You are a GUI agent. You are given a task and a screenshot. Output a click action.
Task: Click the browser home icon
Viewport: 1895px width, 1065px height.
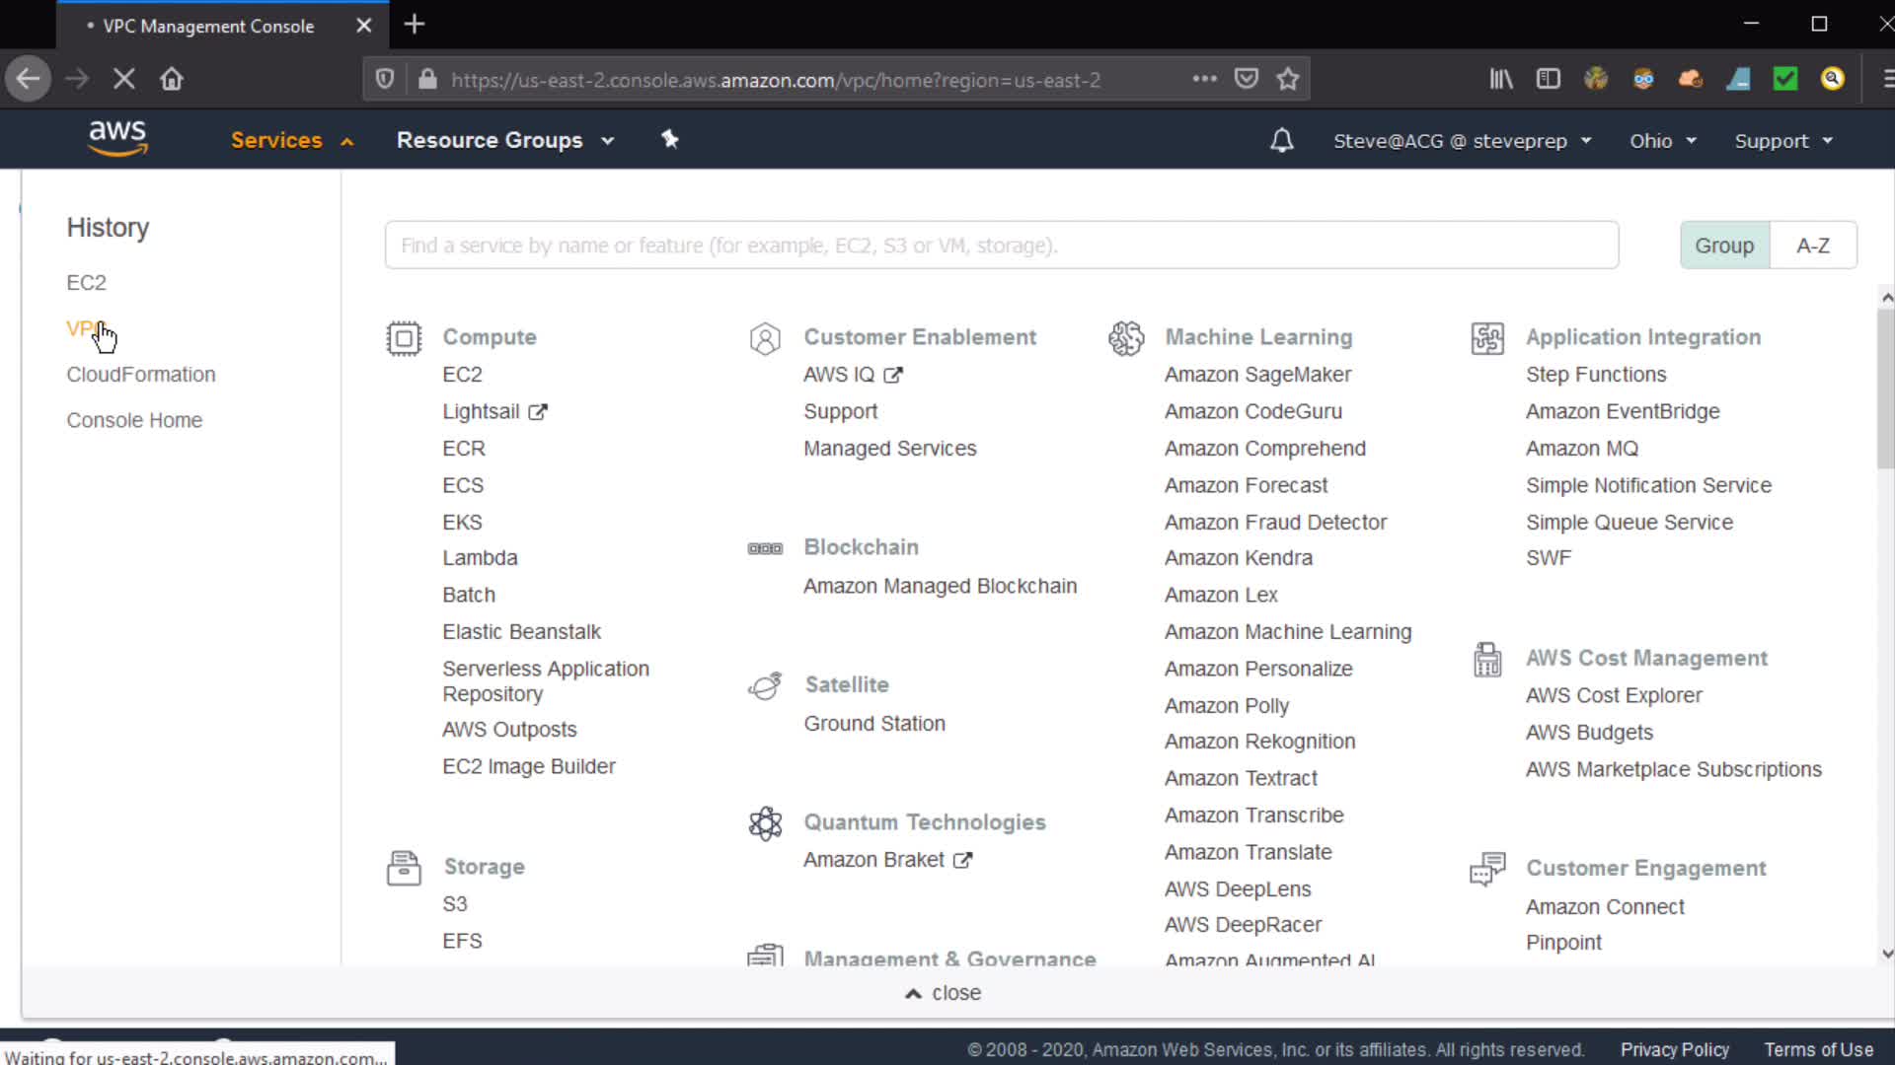(172, 79)
